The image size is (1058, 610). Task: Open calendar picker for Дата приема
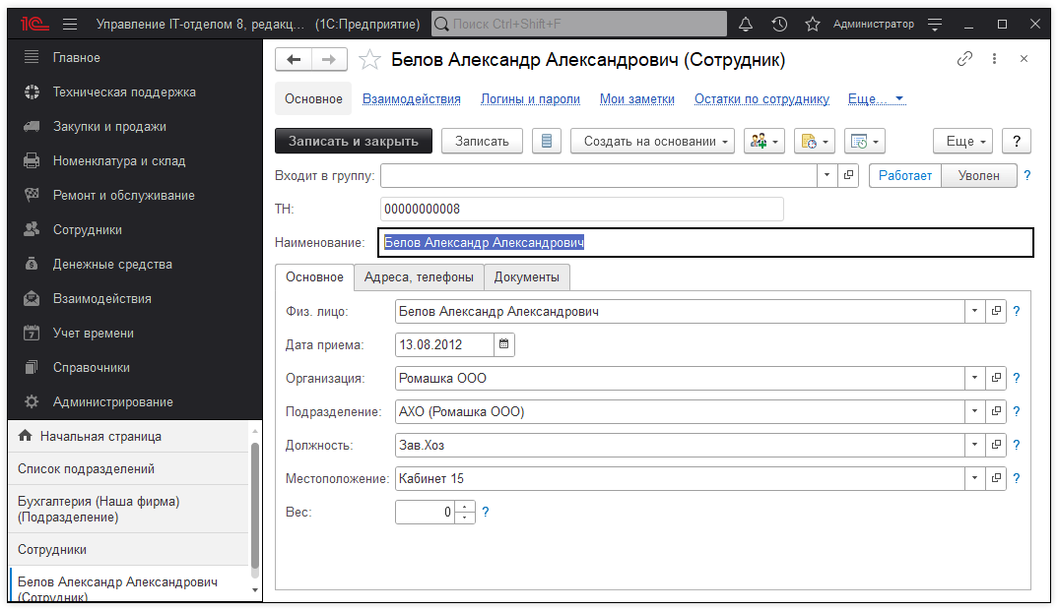tap(503, 344)
